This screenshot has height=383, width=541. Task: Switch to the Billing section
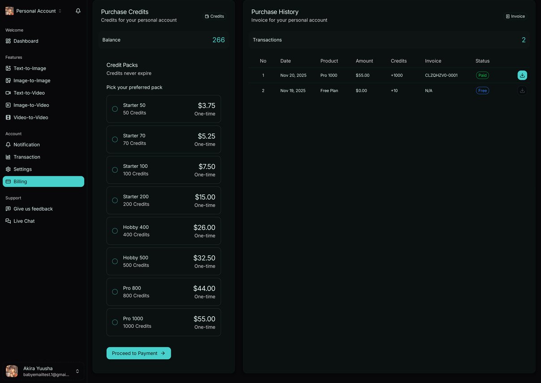click(22, 181)
